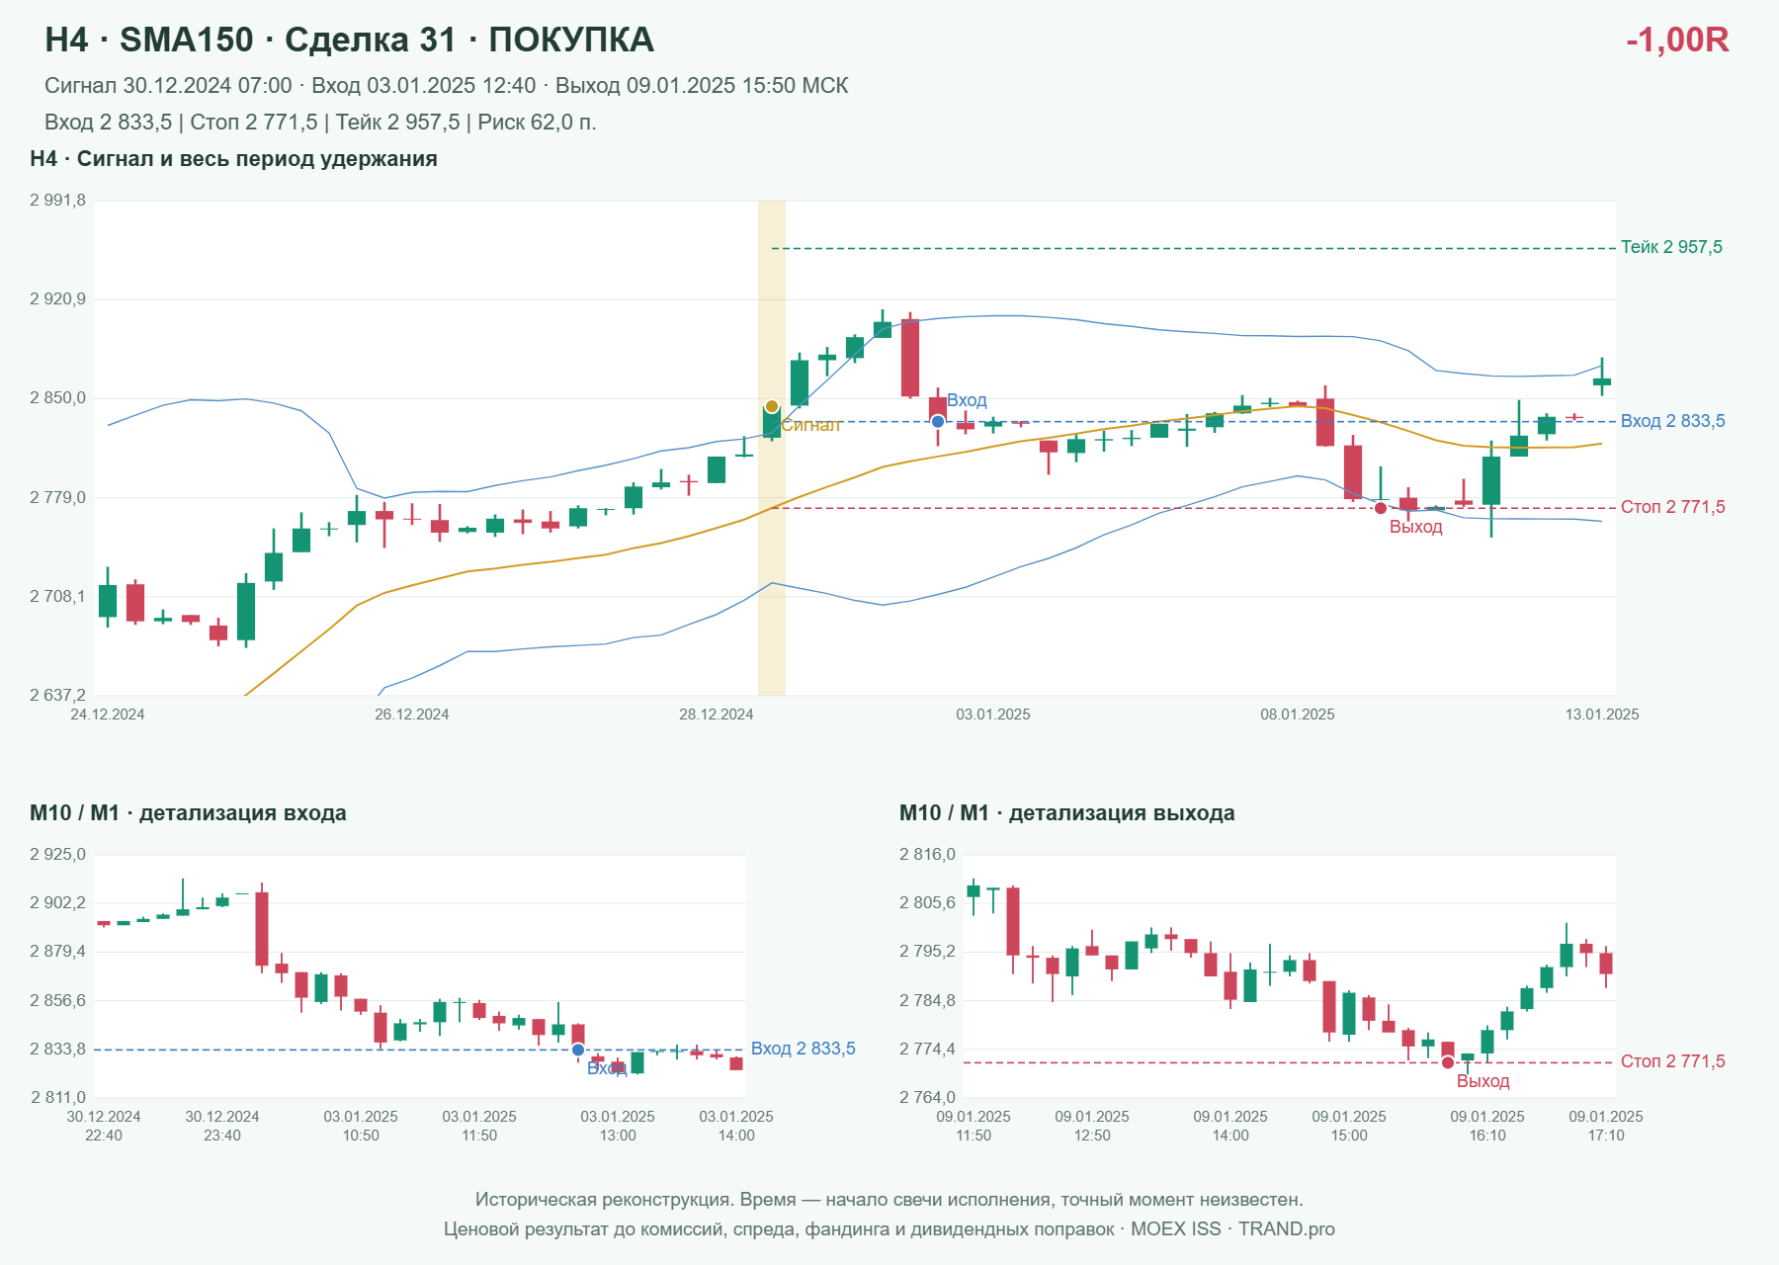Click the '09.01.2025 16:10' time axis label
Viewport: 1779px width, 1265px height.
(1487, 1126)
